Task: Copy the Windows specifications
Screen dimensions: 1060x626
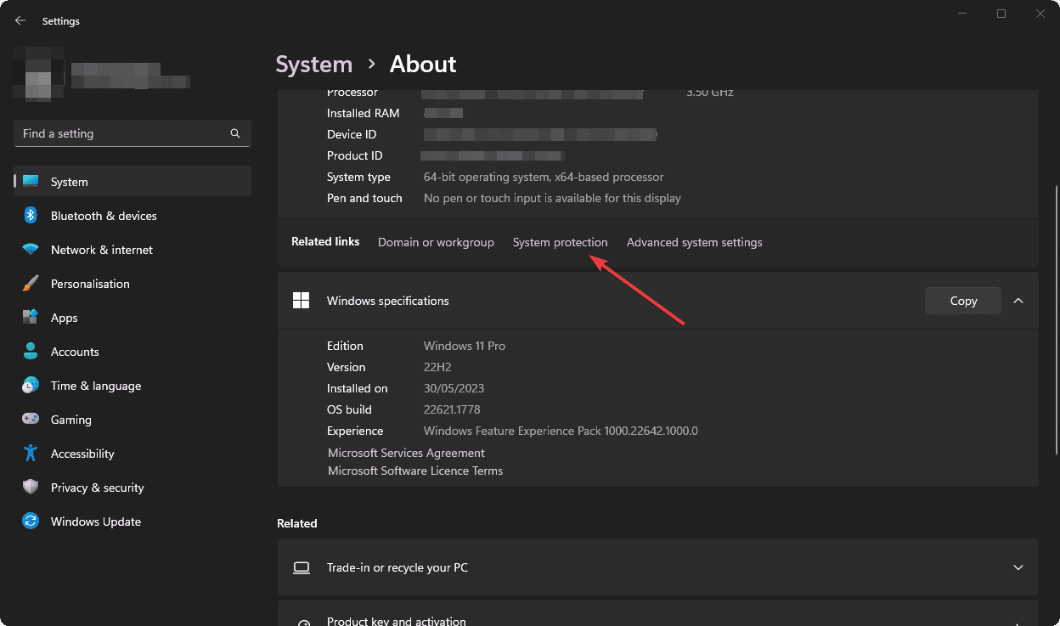Action: point(962,300)
